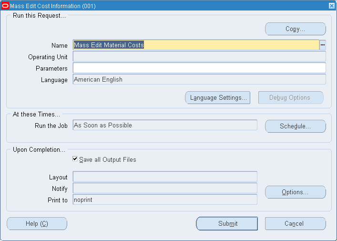337x241 pixels.
Task: Click the Oracle logo icon in title bar
Action: 5,6
